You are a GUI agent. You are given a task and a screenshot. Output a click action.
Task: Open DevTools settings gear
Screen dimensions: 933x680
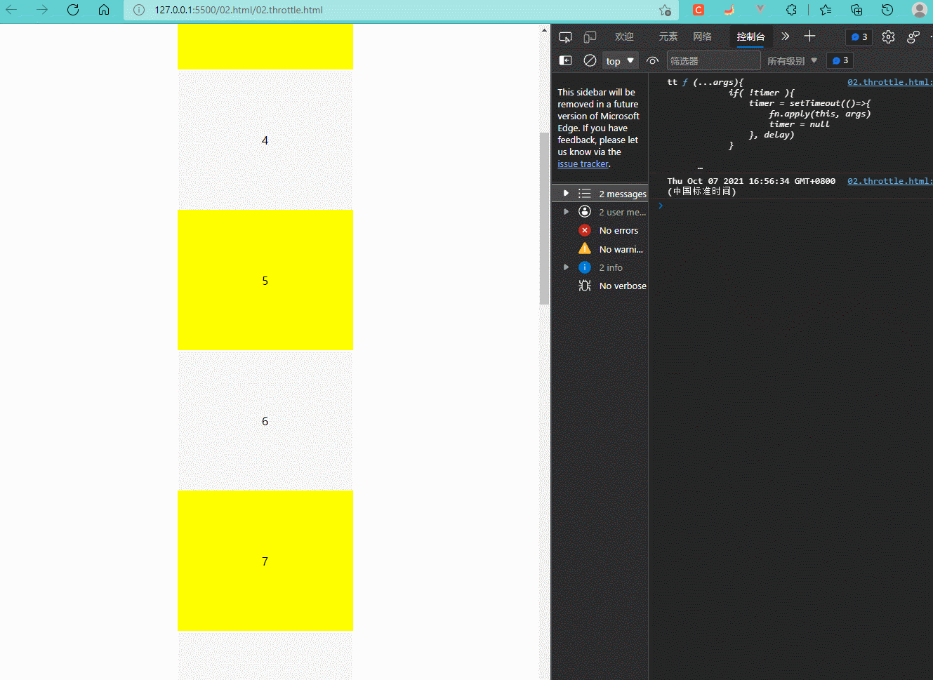pyautogui.click(x=888, y=37)
